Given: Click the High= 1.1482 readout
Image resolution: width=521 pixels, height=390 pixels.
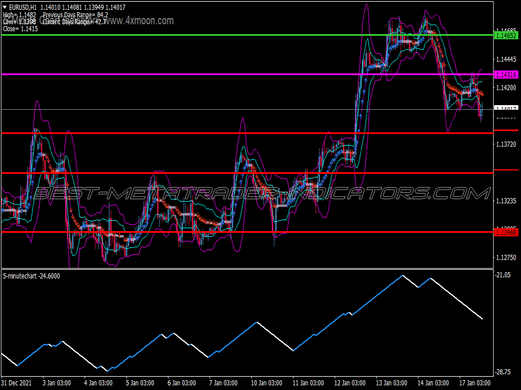Looking at the screenshot, I should tap(19, 14).
